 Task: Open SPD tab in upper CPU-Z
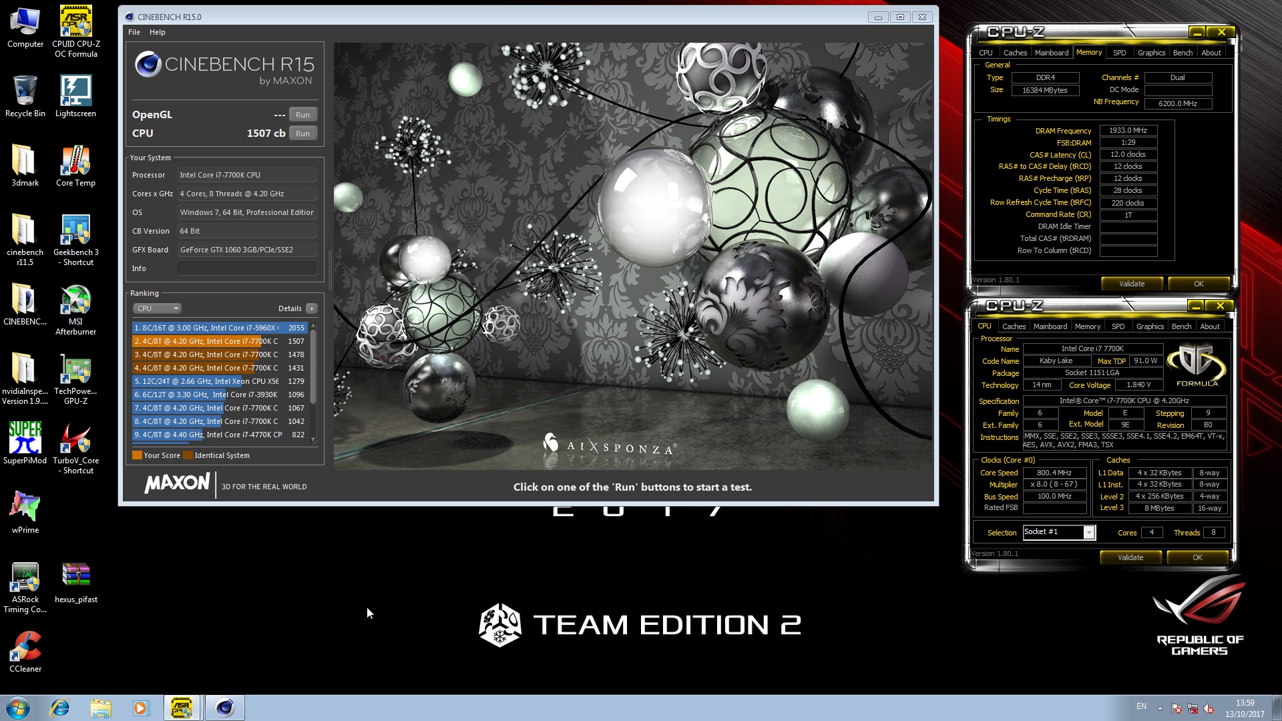tap(1119, 53)
